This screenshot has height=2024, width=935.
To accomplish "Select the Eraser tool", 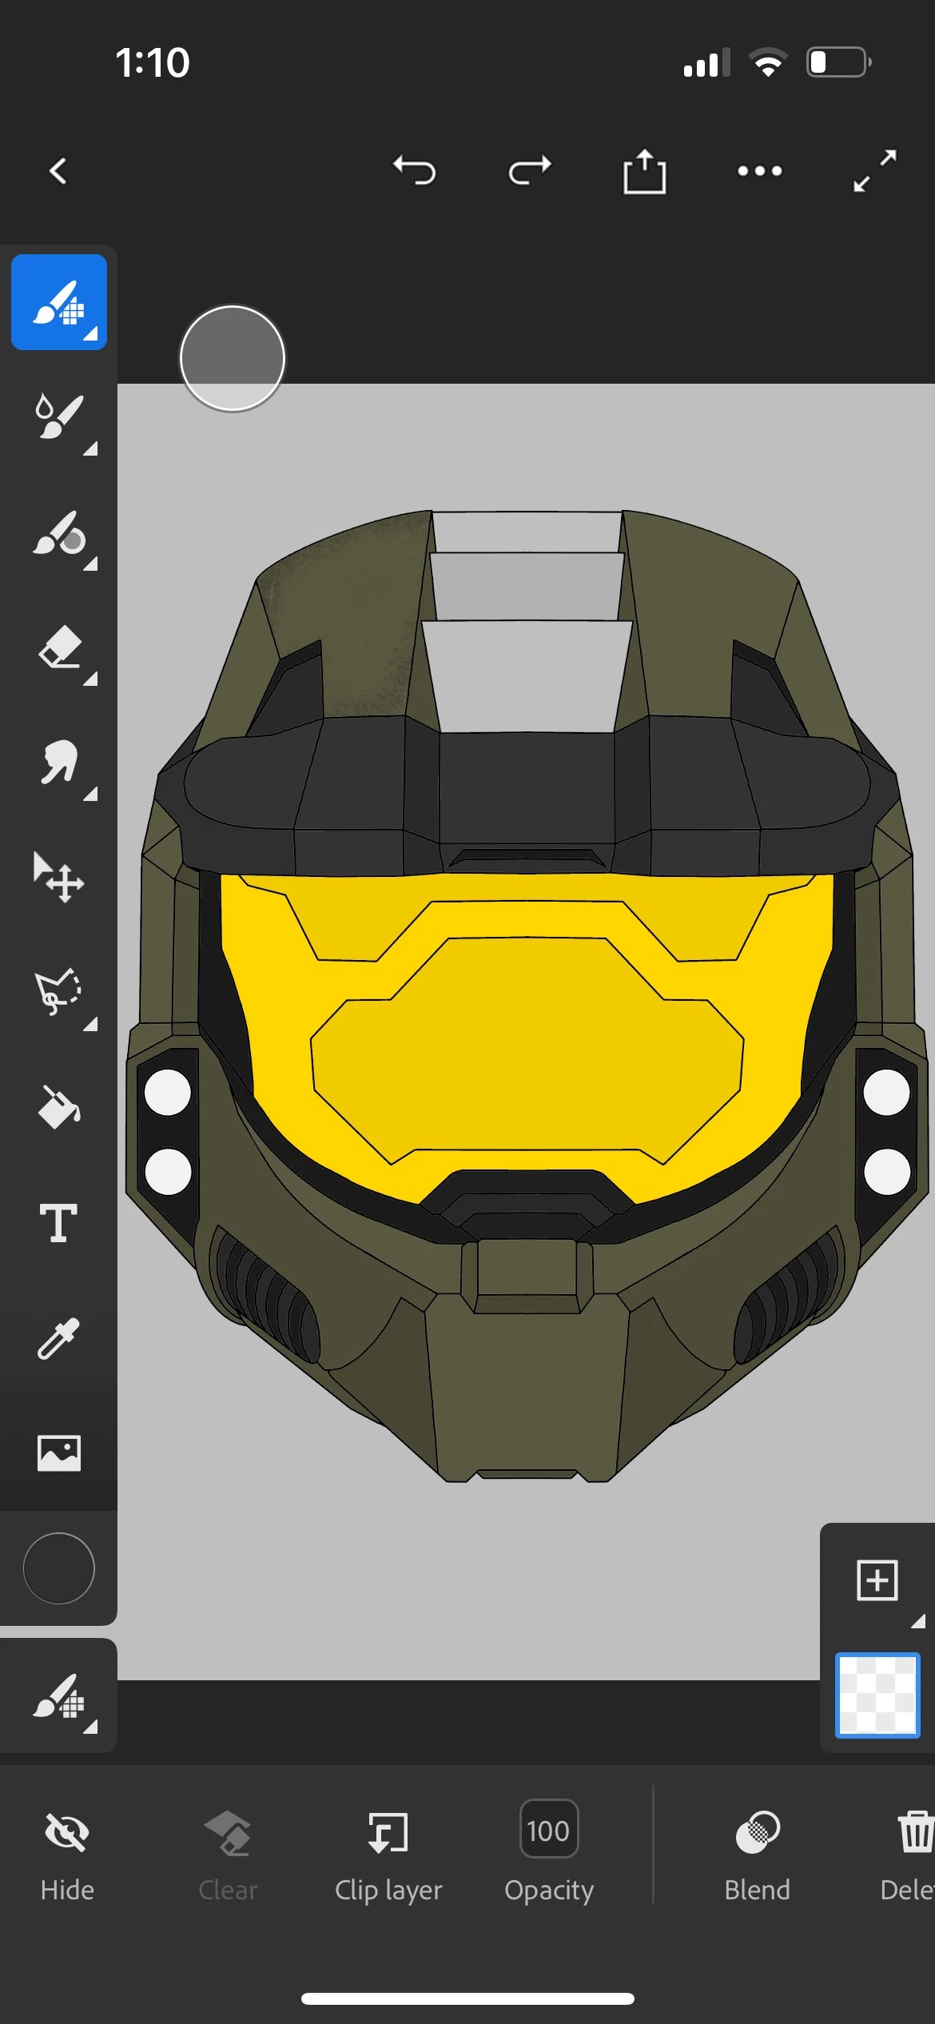I will point(59,647).
